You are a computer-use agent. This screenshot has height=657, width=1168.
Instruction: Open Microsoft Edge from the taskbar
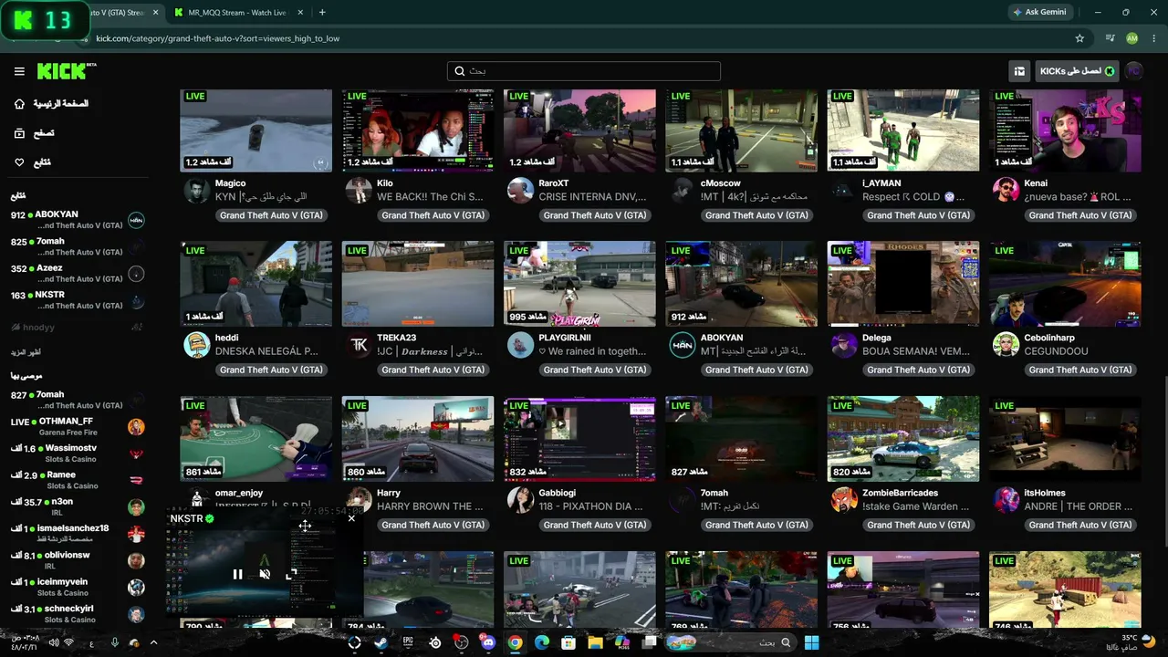tap(542, 642)
